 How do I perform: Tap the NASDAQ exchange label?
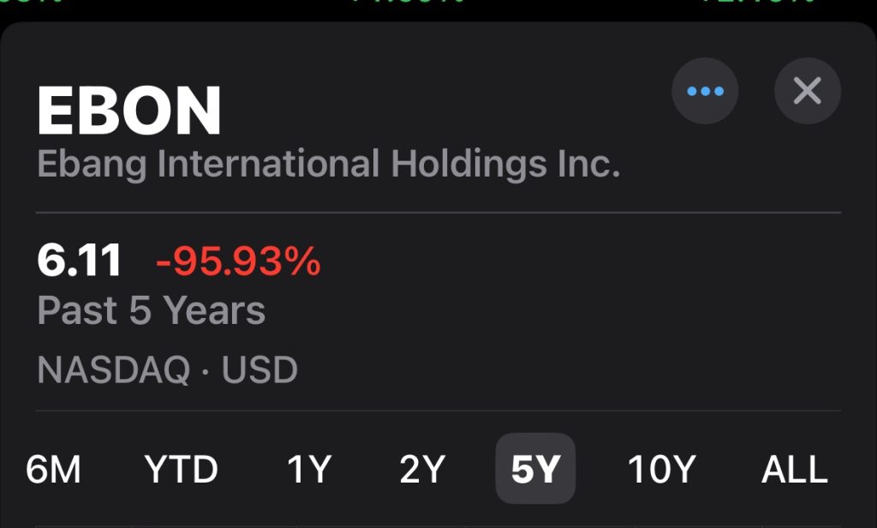tap(114, 370)
